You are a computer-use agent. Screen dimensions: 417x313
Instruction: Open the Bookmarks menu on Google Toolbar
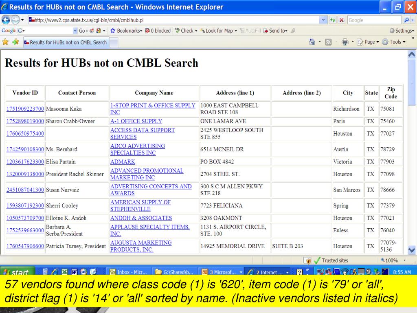(126, 31)
